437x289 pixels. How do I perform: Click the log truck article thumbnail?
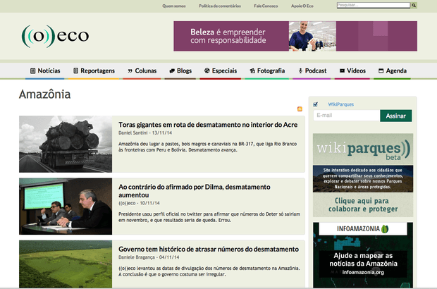(x=66, y=144)
